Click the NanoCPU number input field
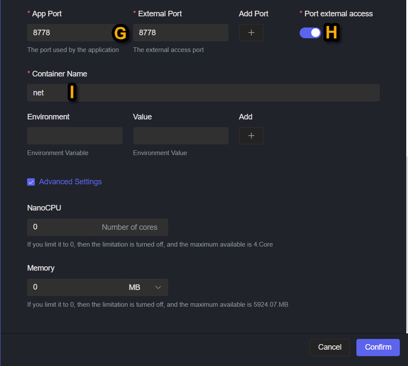Screen dimensions: 408x366 tap(59, 227)
